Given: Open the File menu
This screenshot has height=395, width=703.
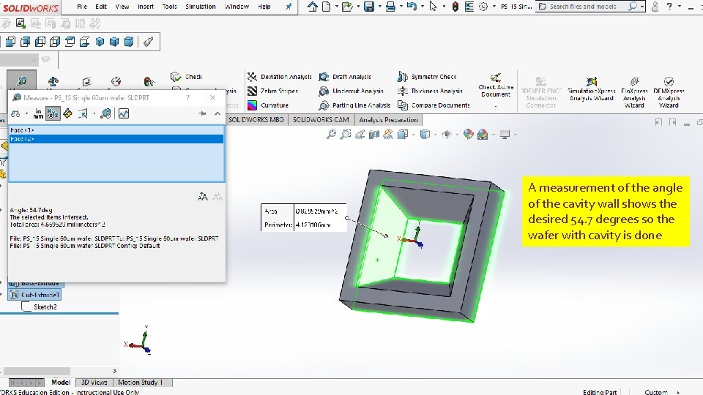Looking at the screenshot, I should (82, 7).
